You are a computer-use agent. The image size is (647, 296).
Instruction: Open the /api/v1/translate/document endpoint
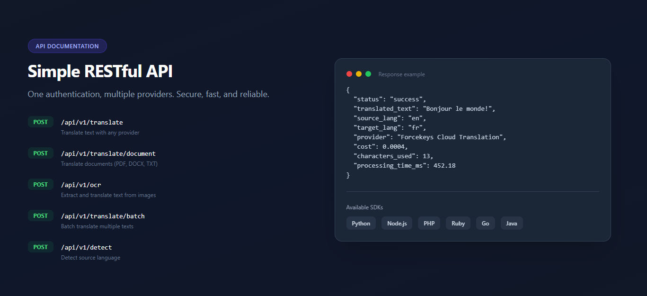pyautogui.click(x=108, y=154)
